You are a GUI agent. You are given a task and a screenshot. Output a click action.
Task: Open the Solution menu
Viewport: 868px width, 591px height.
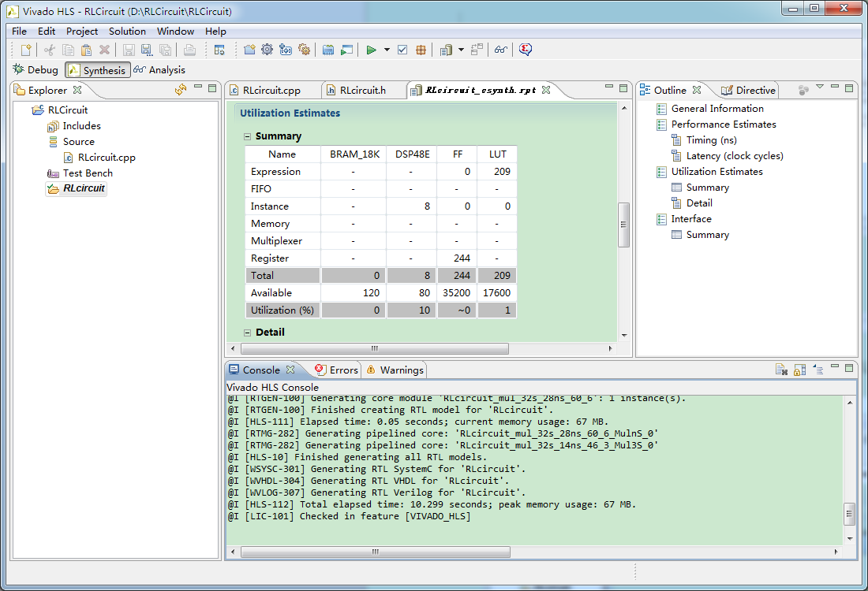click(x=127, y=32)
